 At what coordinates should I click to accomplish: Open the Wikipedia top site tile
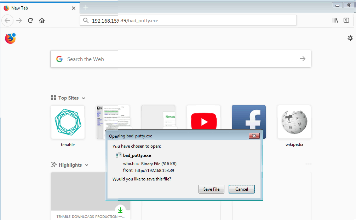point(294,122)
